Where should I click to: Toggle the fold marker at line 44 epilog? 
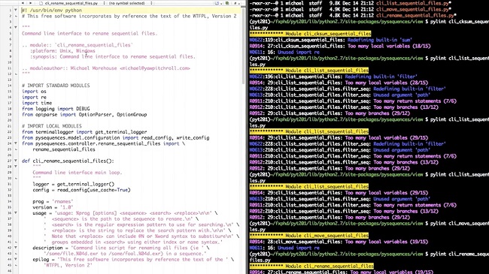pos(16,259)
